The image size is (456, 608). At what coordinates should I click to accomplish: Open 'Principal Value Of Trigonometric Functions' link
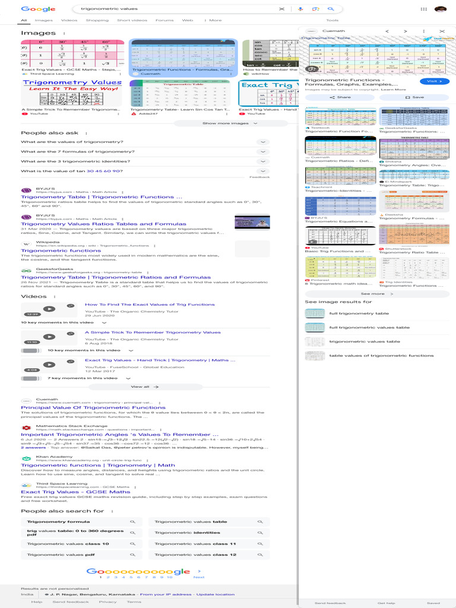[93, 407]
